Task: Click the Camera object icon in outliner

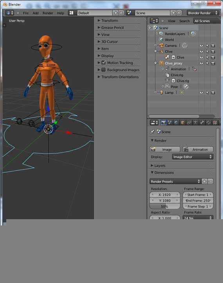Action: (162, 45)
